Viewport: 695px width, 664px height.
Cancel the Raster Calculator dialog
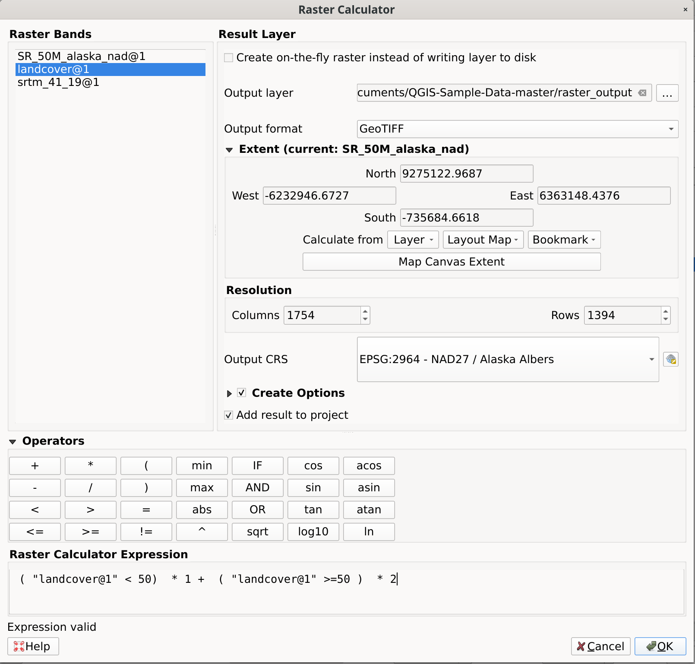coord(600,646)
